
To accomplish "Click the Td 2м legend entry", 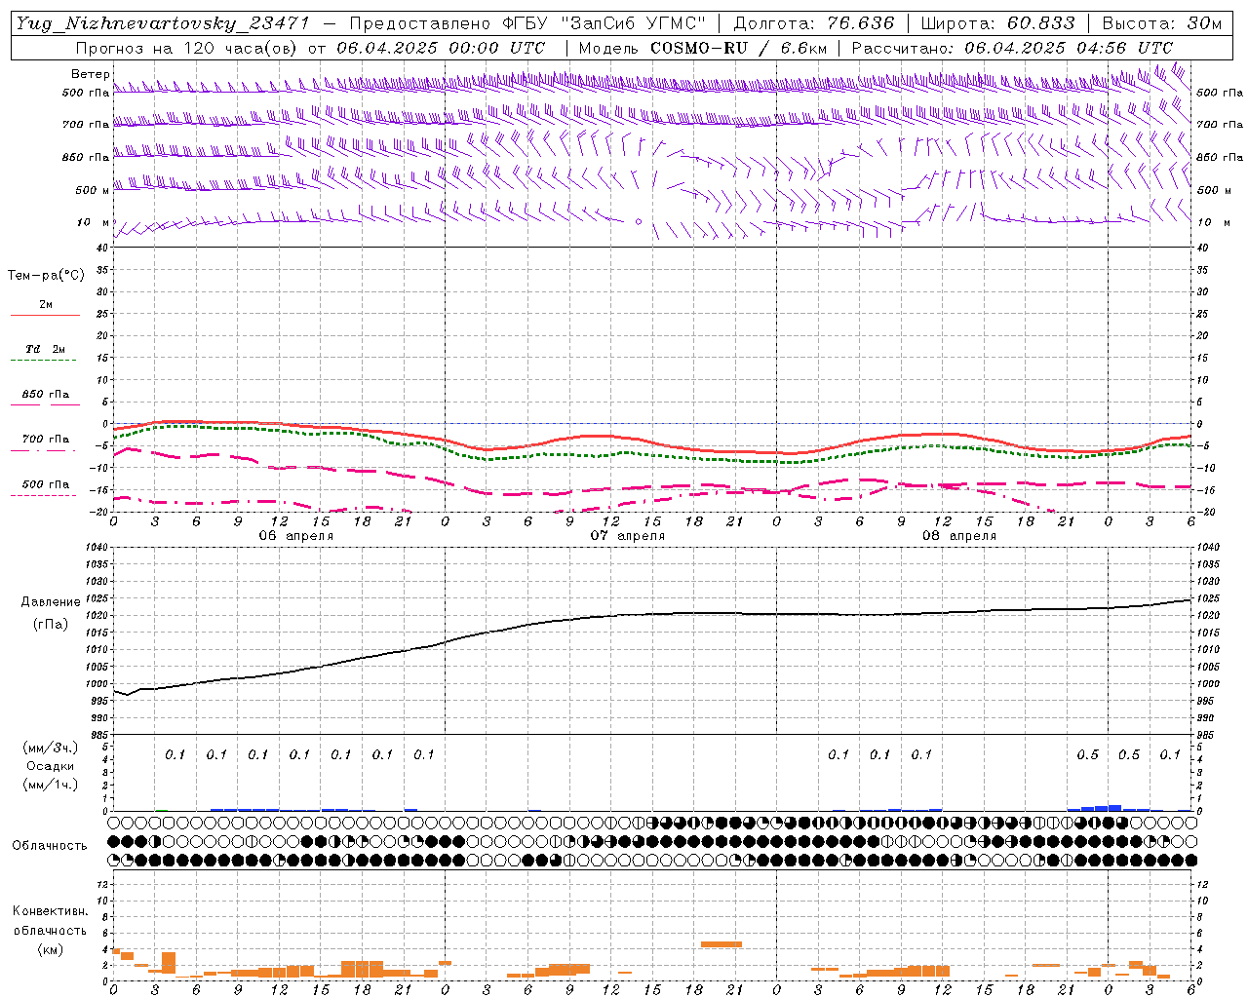I will [x=45, y=349].
